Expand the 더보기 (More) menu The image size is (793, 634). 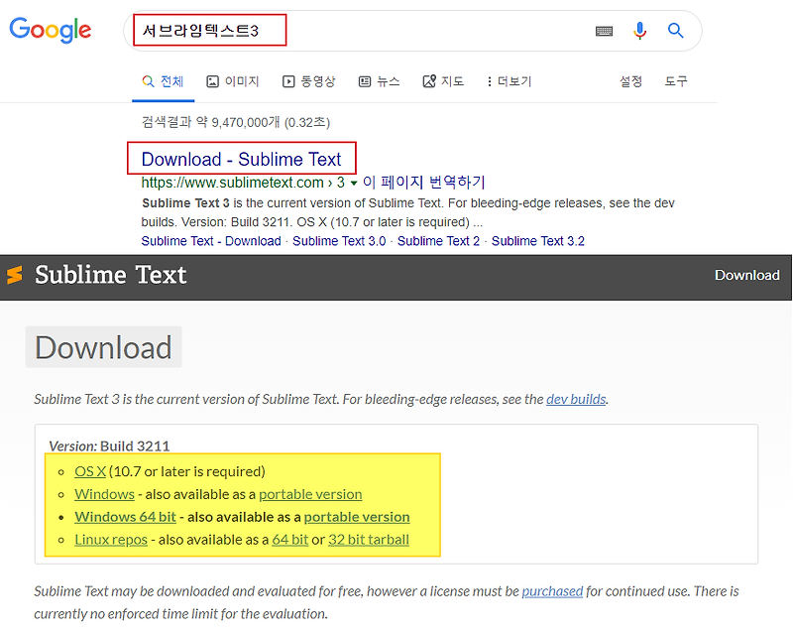(510, 81)
